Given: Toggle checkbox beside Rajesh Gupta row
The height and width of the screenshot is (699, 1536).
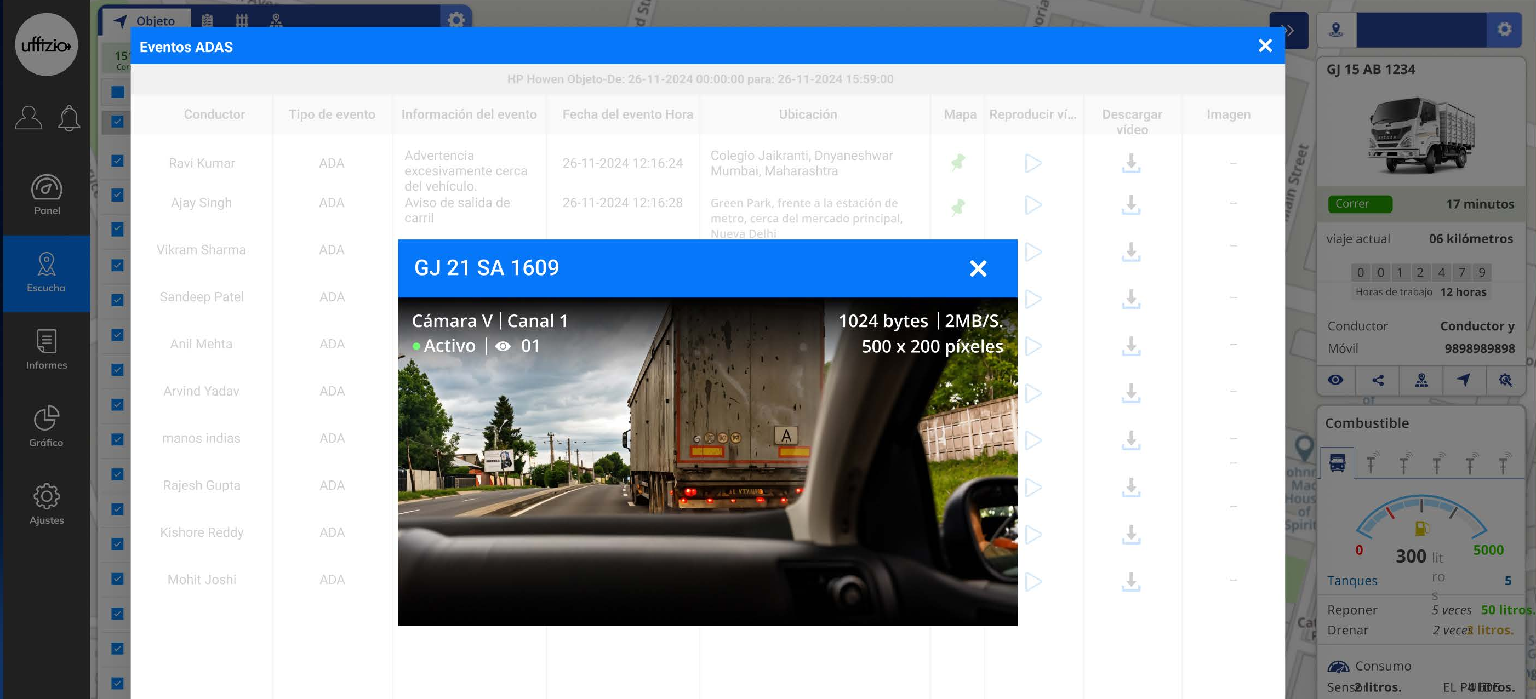Looking at the screenshot, I should (x=117, y=474).
